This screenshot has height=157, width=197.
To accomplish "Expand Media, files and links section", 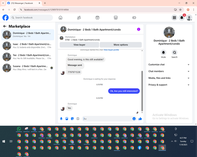I will pos(169,78).
